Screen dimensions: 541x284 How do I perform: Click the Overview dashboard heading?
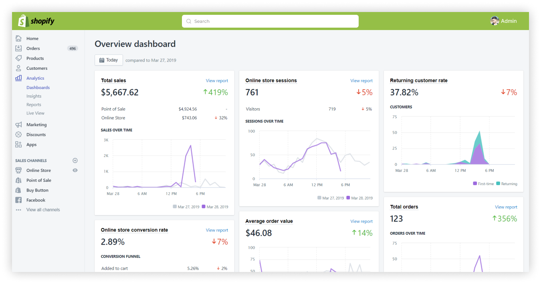click(x=135, y=44)
